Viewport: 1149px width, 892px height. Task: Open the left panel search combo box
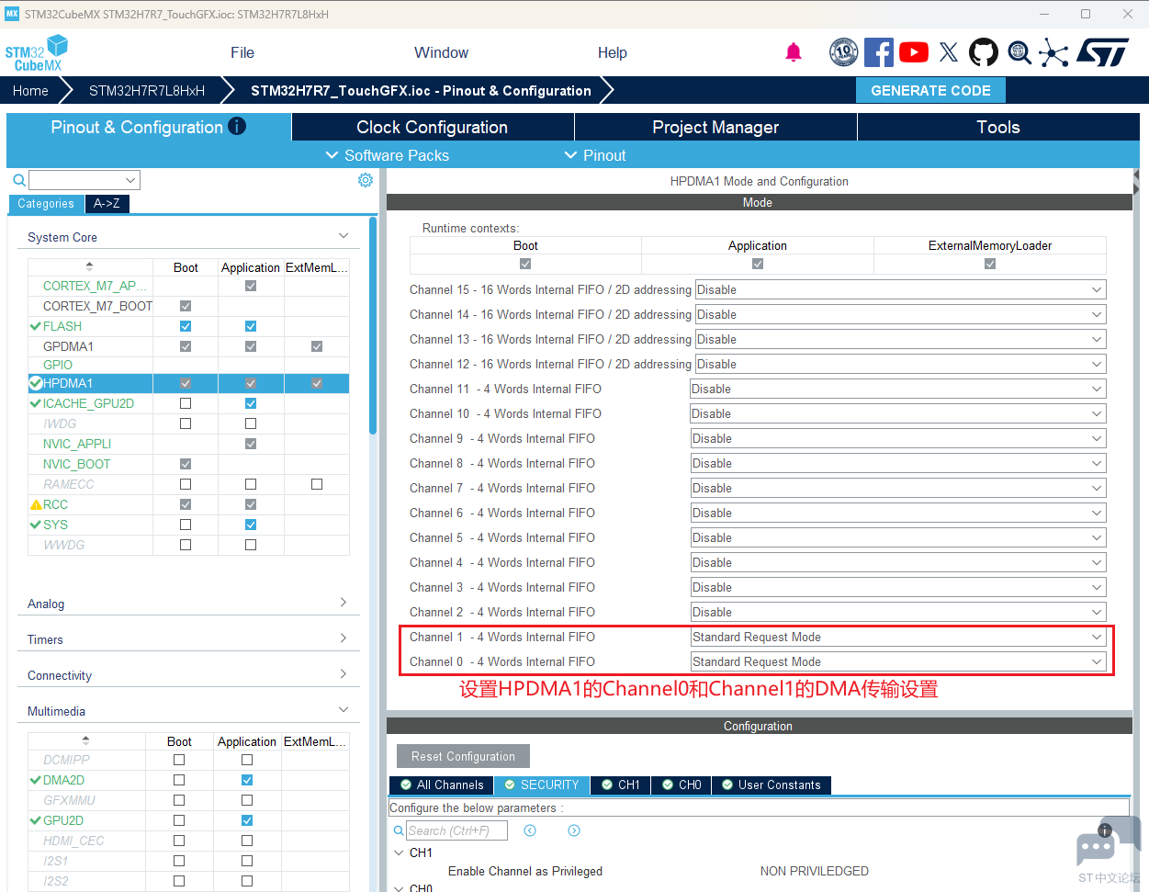84,180
